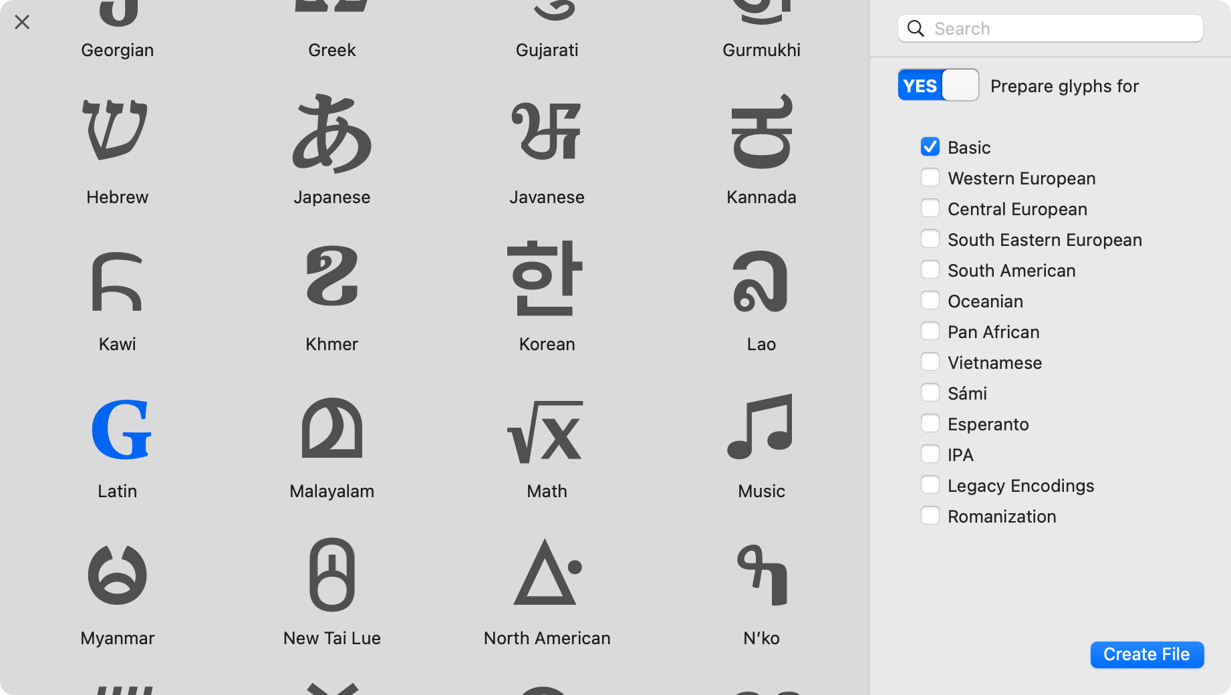Tick the South Eastern European checkbox

(x=930, y=239)
